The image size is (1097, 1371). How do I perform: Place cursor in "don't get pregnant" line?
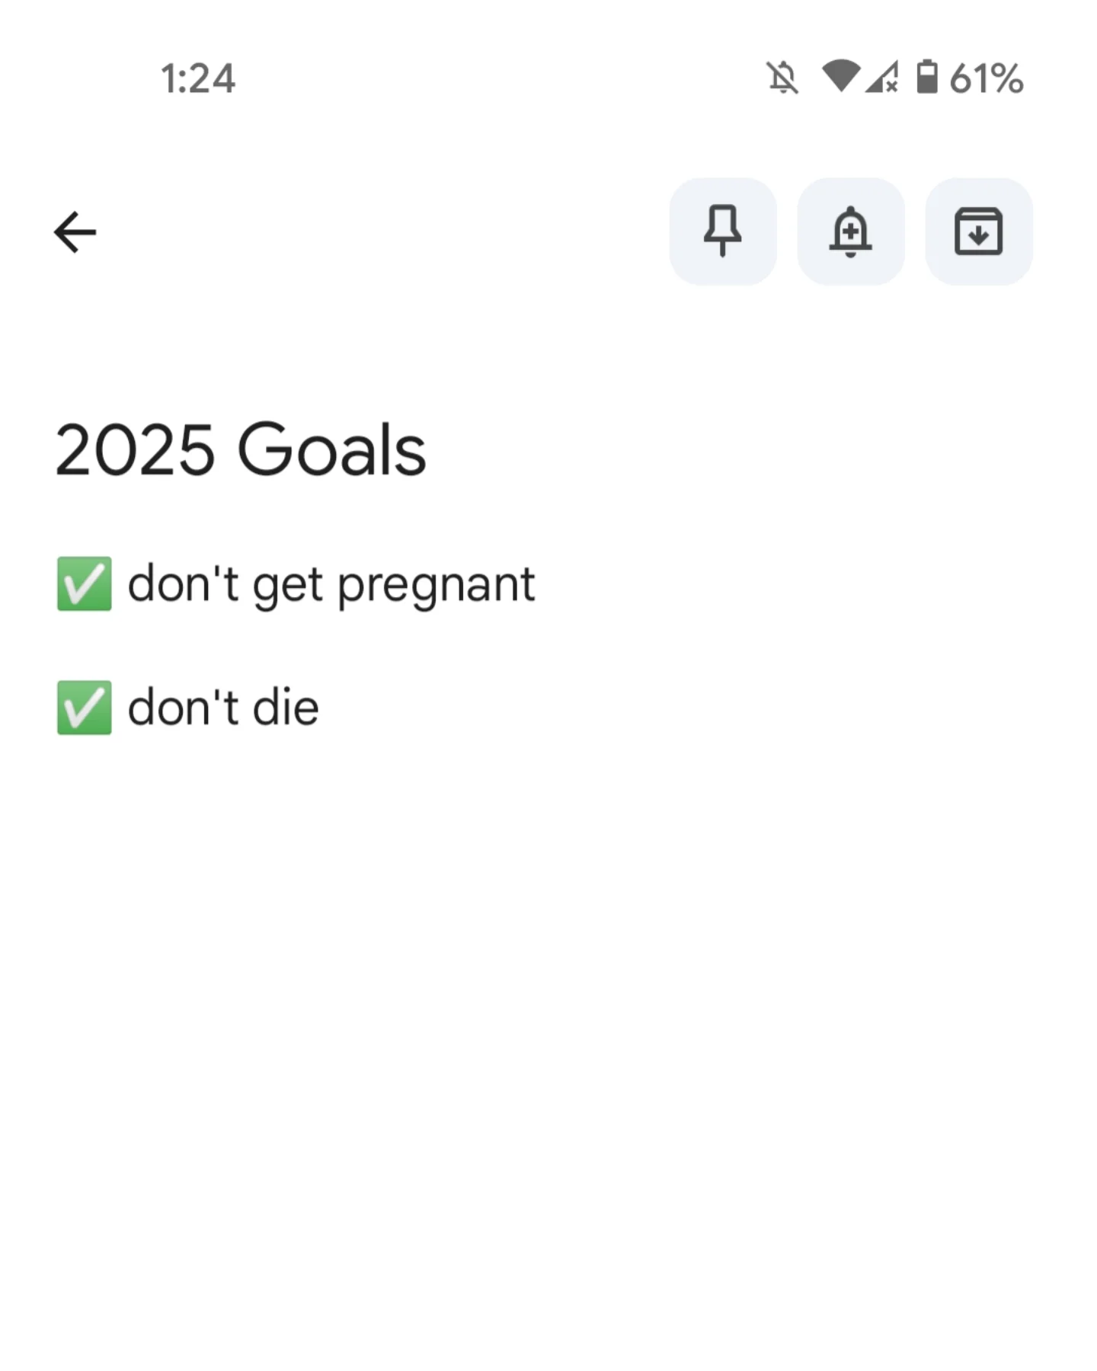coord(331,585)
